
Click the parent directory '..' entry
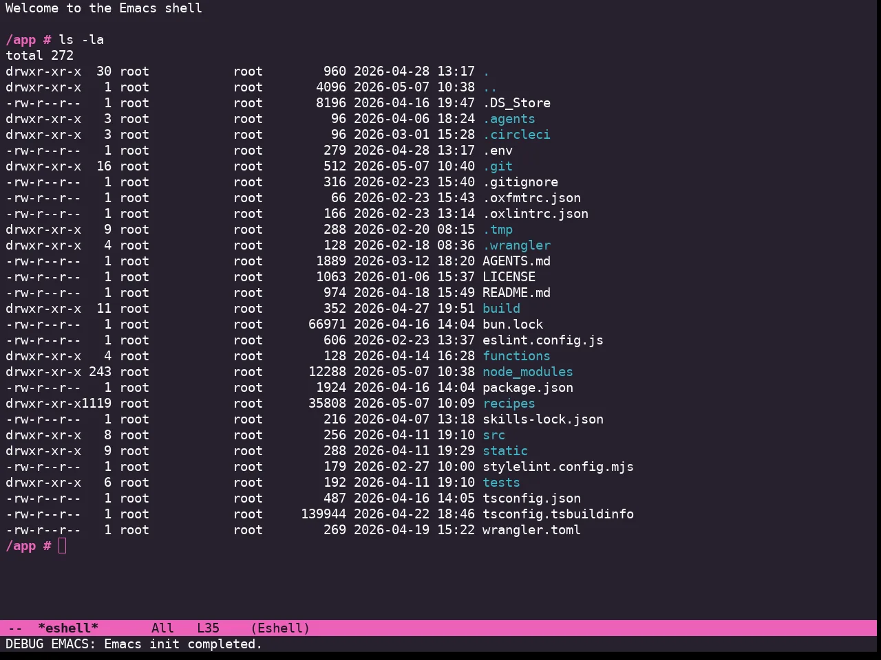point(490,87)
